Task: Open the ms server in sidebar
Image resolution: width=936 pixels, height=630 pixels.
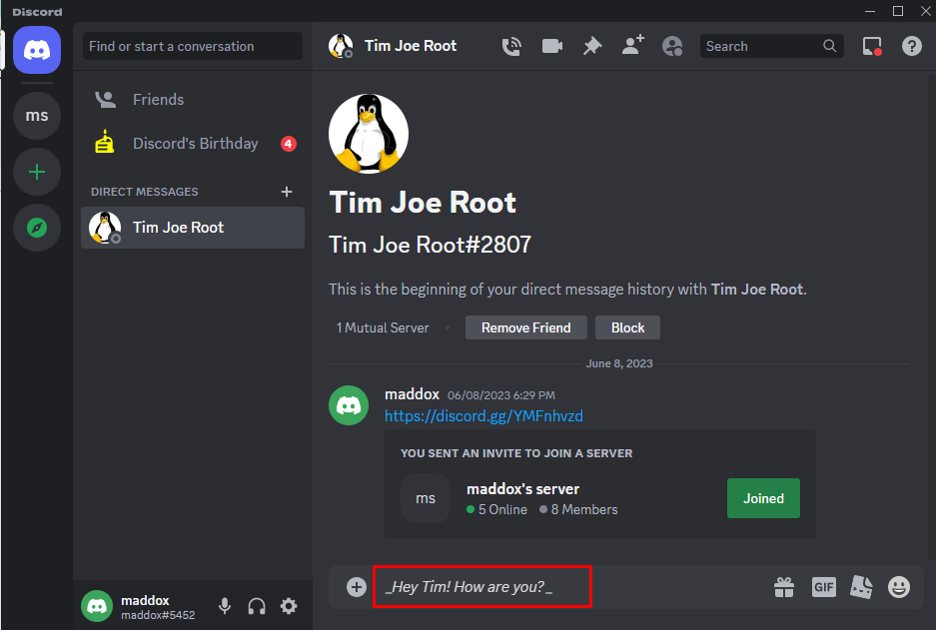Action: [x=37, y=116]
